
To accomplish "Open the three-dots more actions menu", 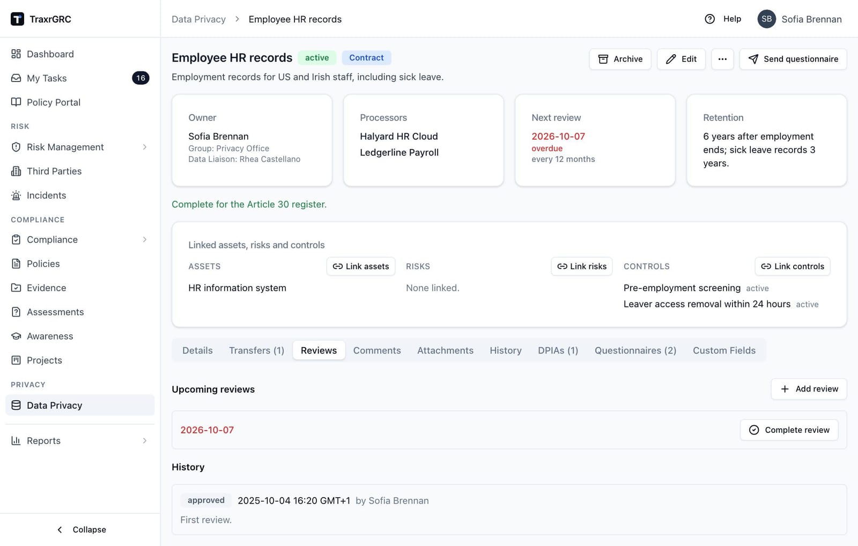I will pos(722,59).
